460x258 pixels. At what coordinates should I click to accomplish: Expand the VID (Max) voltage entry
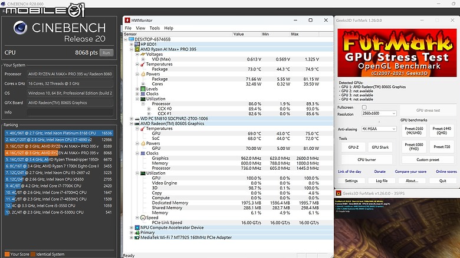[x=143, y=59]
